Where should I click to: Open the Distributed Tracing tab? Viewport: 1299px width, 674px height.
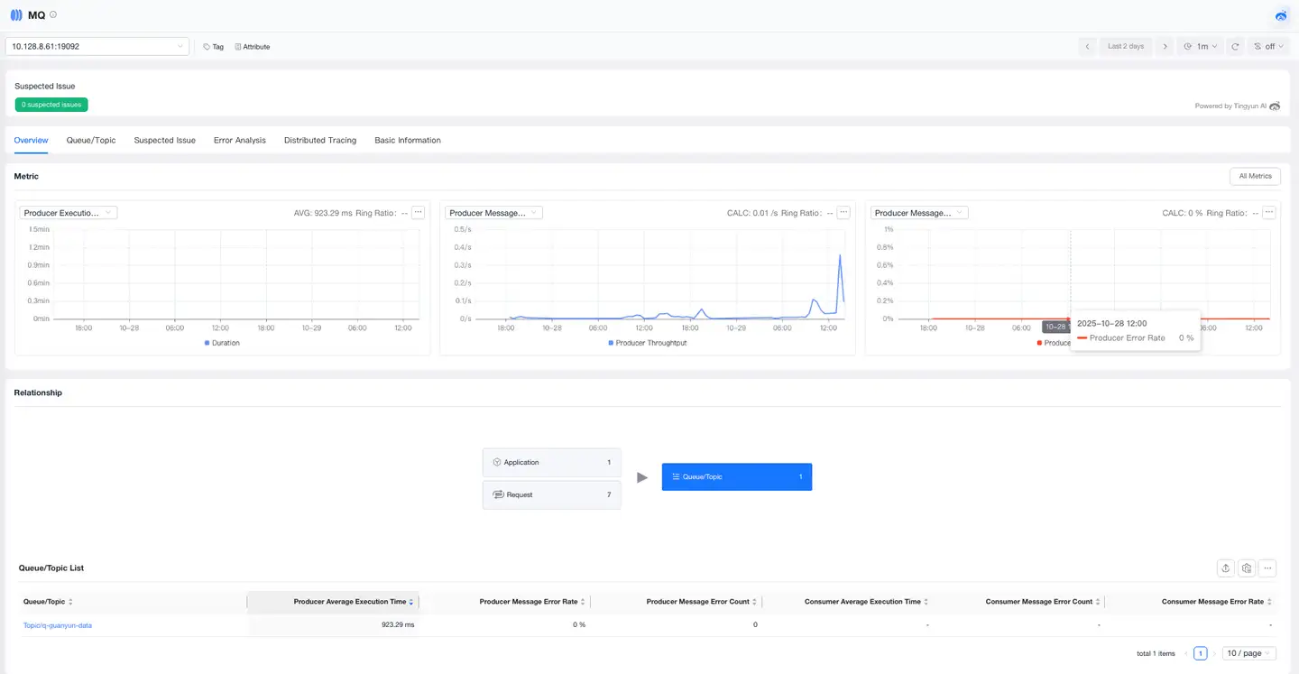click(x=319, y=140)
